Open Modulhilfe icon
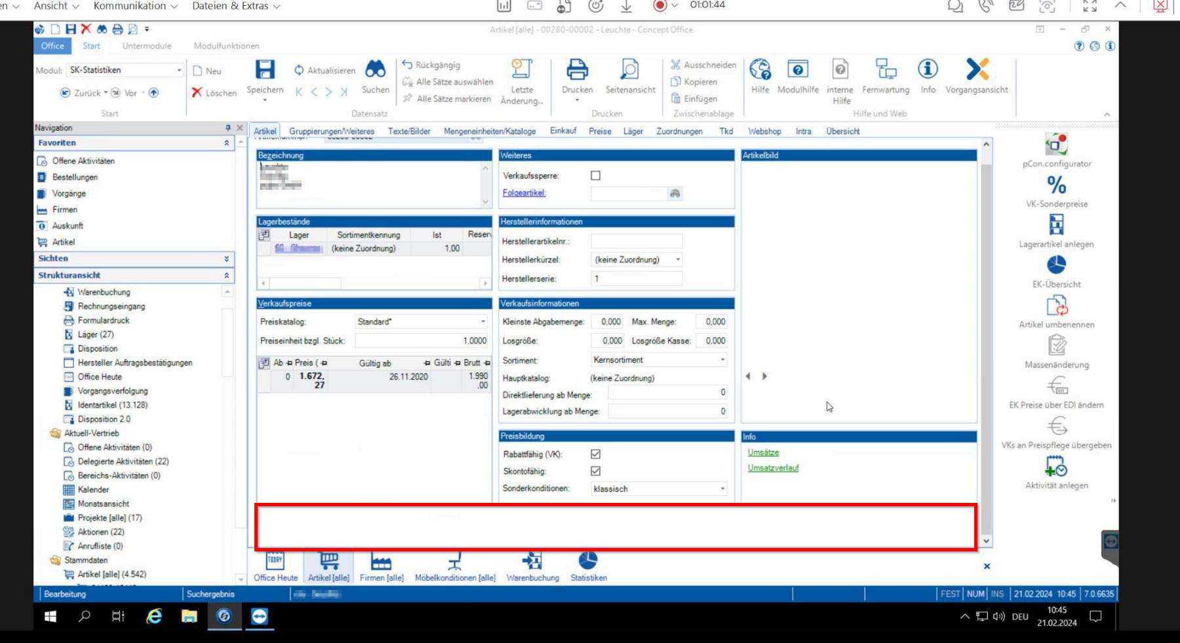Image resolution: width=1180 pixels, height=643 pixels. (x=798, y=69)
